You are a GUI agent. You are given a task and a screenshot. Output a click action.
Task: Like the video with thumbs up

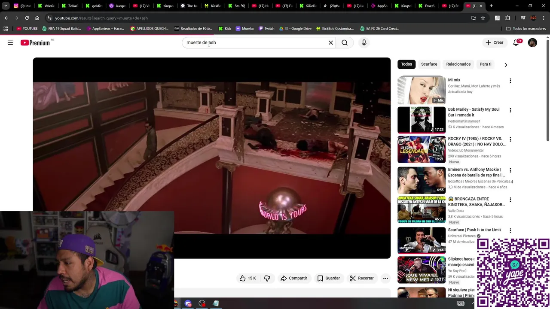(248, 278)
